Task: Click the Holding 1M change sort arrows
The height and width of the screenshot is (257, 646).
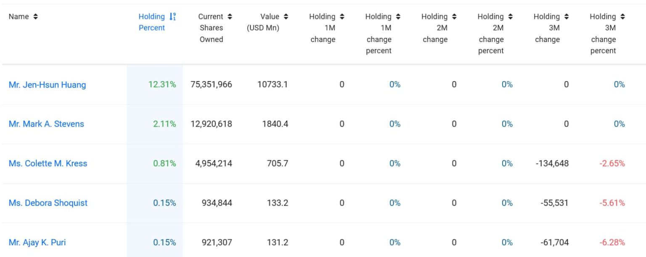Action: coord(342,16)
